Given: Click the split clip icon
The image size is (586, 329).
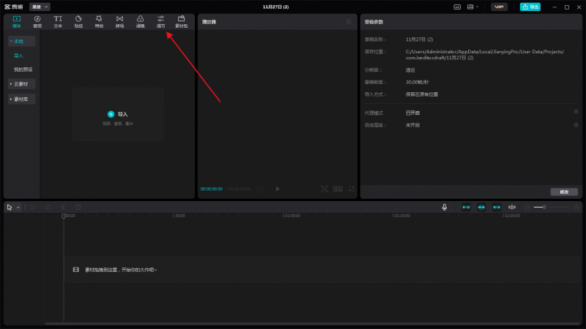Looking at the screenshot, I should (x=63, y=207).
